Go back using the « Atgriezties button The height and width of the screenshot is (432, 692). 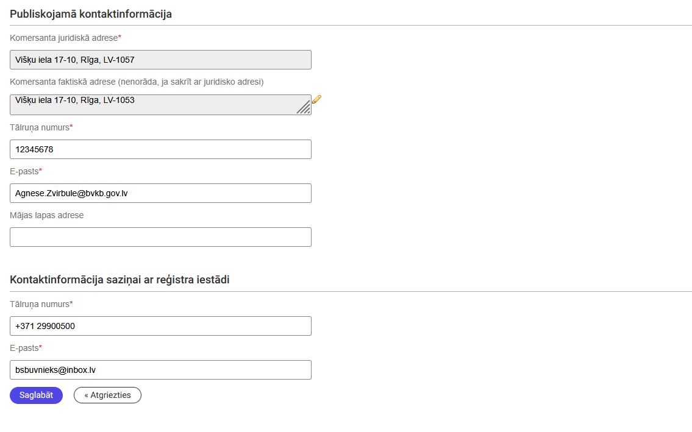coord(107,395)
